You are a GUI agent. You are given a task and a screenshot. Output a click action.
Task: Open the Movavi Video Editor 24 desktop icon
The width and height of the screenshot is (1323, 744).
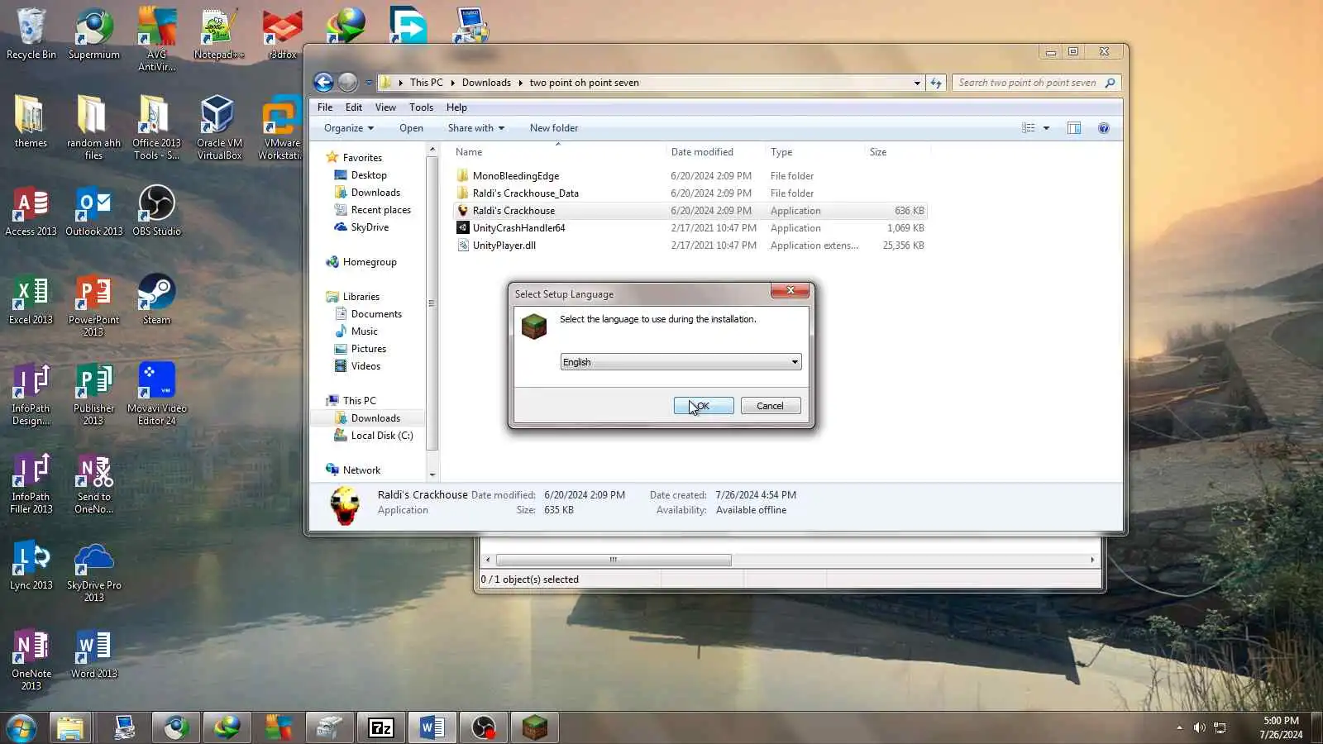(x=157, y=393)
